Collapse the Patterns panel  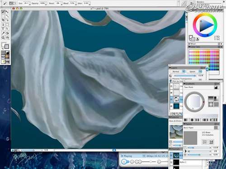tap(170, 117)
